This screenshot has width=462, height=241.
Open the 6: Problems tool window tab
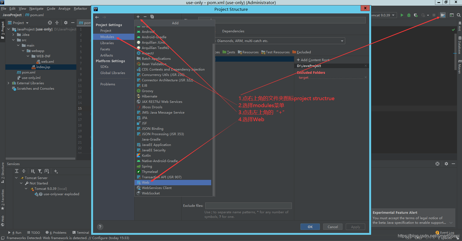click(56, 233)
